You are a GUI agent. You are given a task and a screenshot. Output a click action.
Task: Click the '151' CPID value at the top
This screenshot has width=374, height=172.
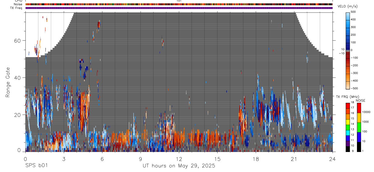[179, 1]
